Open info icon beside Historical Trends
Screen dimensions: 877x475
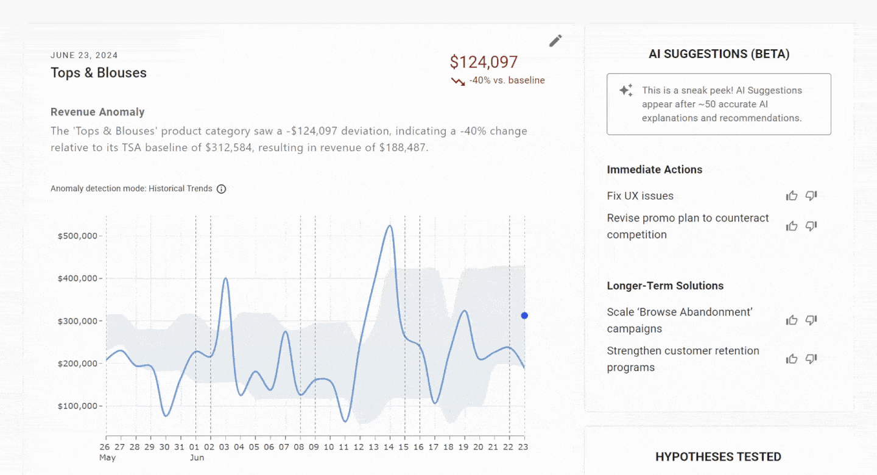[222, 189]
